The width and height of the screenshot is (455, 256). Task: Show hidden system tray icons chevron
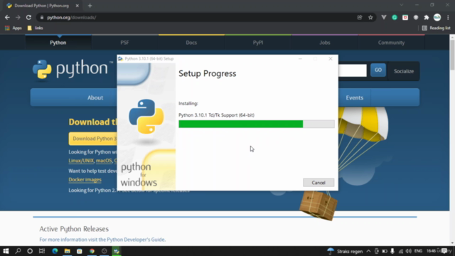tap(368, 251)
